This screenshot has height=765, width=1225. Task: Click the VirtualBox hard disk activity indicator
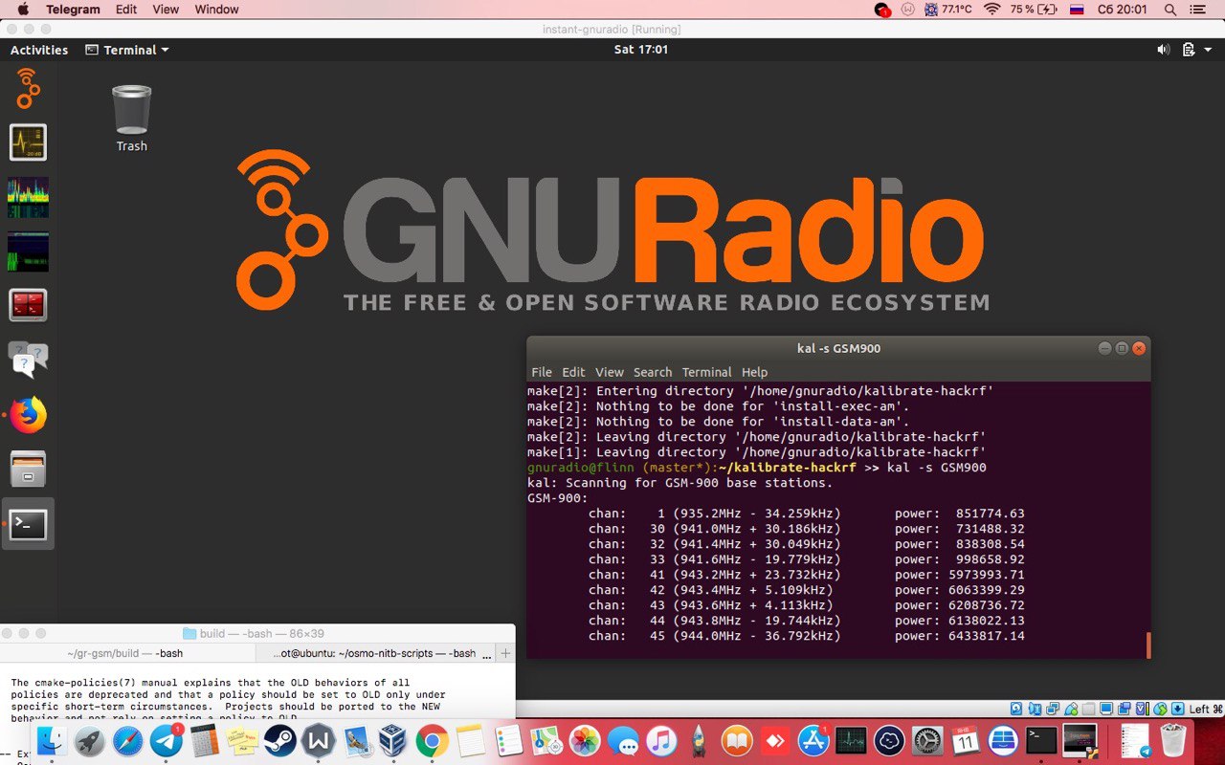click(1016, 709)
